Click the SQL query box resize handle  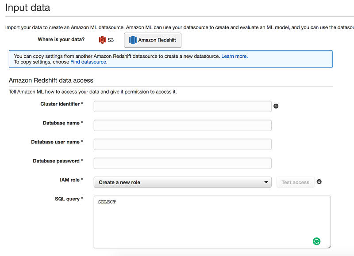pos(329,247)
